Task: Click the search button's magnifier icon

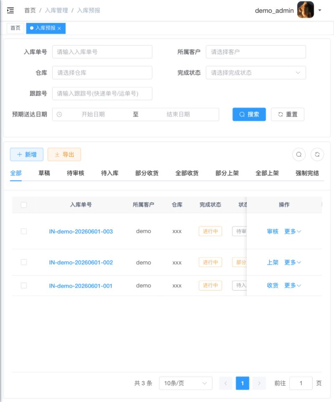Action: tap(242, 114)
